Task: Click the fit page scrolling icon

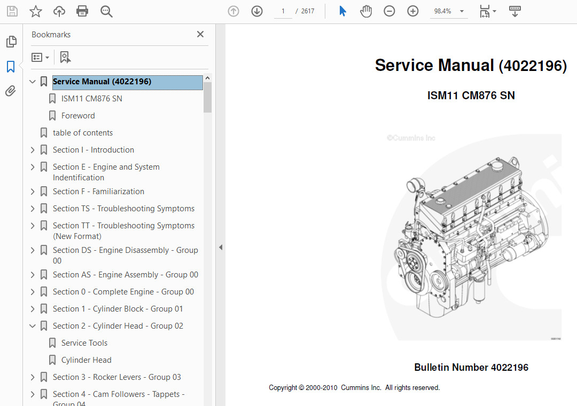Action: tap(485, 11)
